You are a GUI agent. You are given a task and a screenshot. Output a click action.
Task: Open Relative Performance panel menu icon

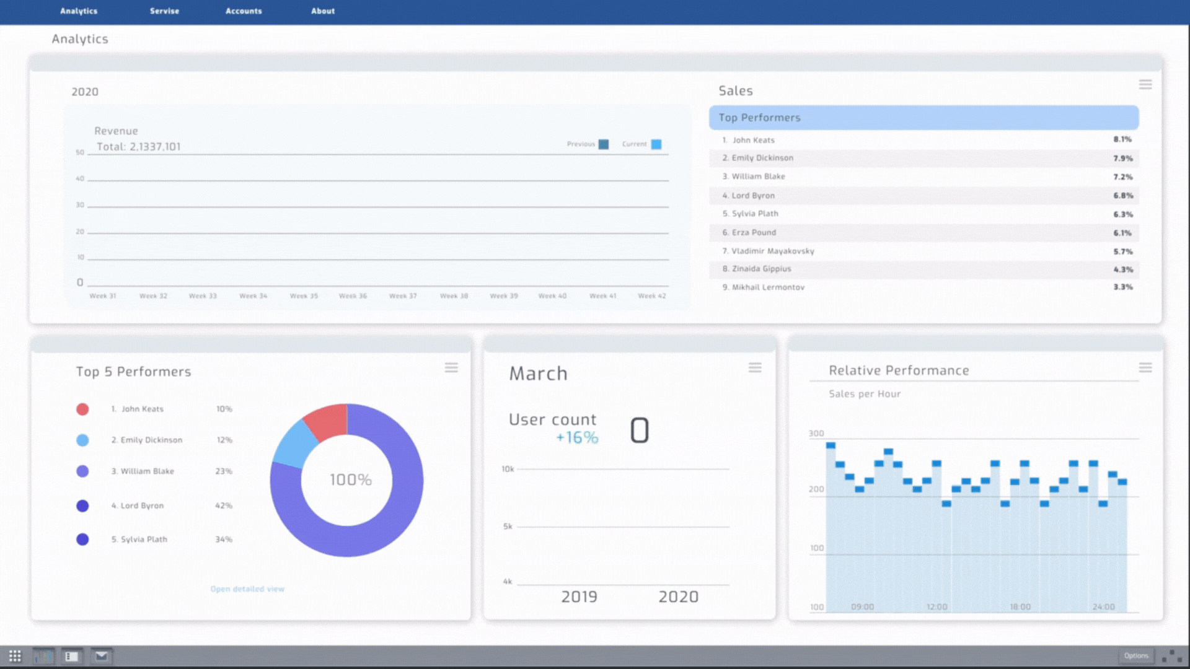(1145, 368)
